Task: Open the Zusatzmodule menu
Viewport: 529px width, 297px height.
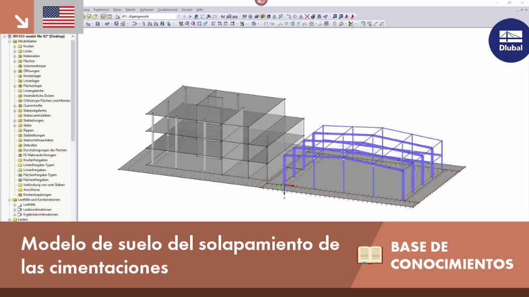Action: click(x=168, y=10)
